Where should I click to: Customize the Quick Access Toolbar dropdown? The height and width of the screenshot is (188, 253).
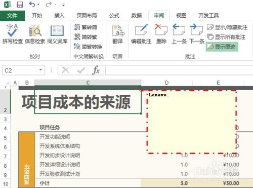pyautogui.click(x=63, y=5)
